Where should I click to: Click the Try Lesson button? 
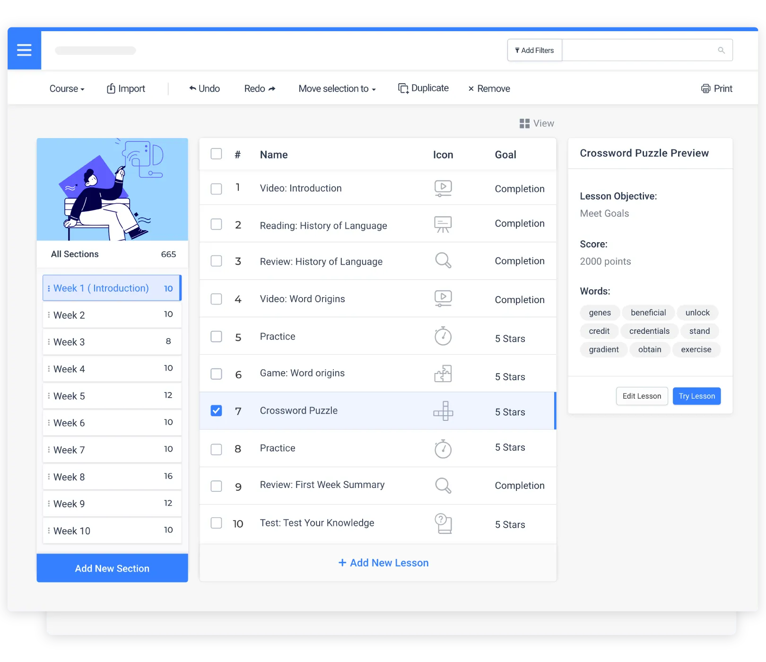(x=696, y=396)
